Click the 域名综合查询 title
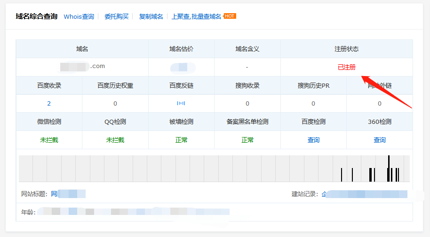The width and height of the screenshot is (430, 237). (37, 16)
